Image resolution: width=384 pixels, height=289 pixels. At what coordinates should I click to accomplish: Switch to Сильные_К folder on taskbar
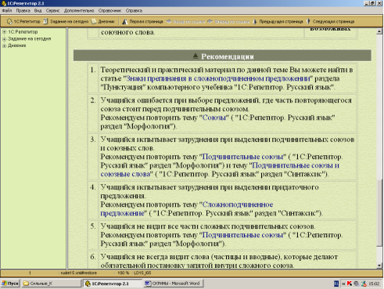[51, 284]
